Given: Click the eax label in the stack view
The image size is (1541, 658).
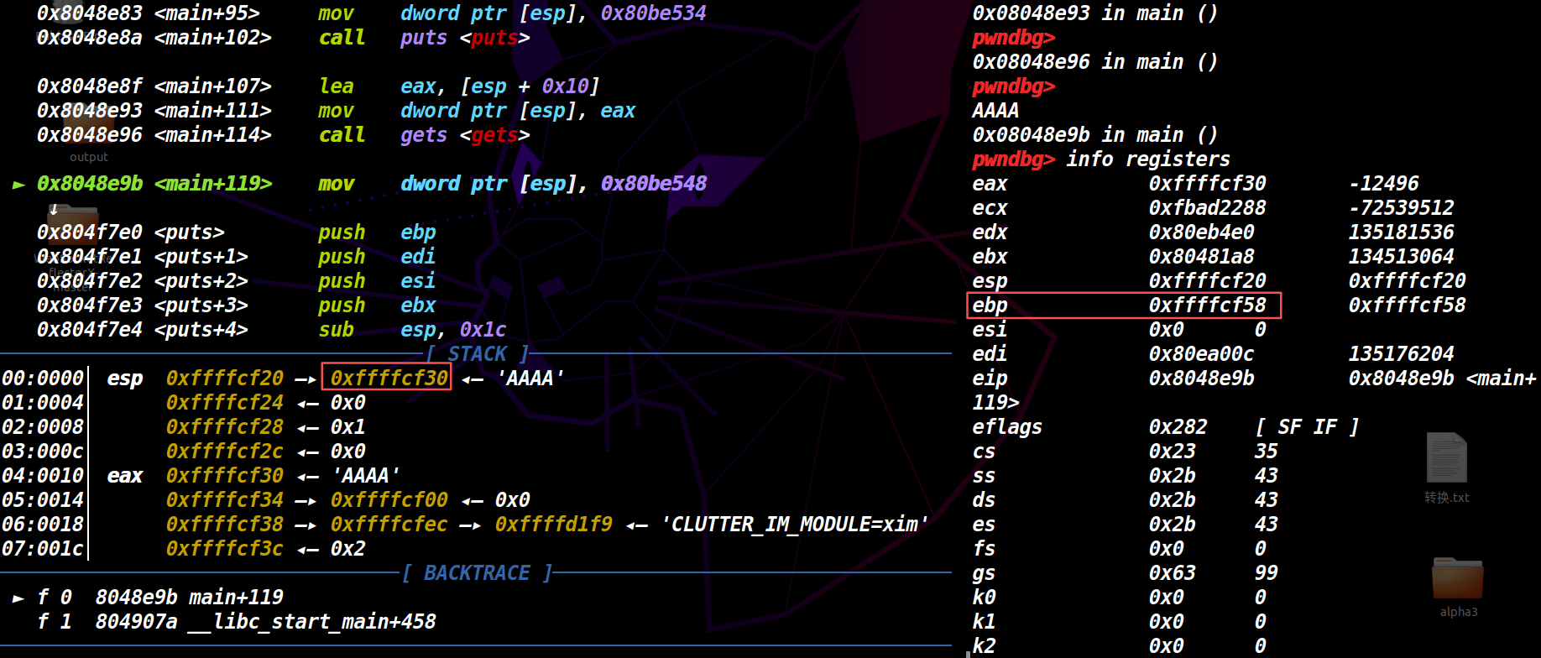Looking at the screenshot, I should pyautogui.click(x=125, y=476).
